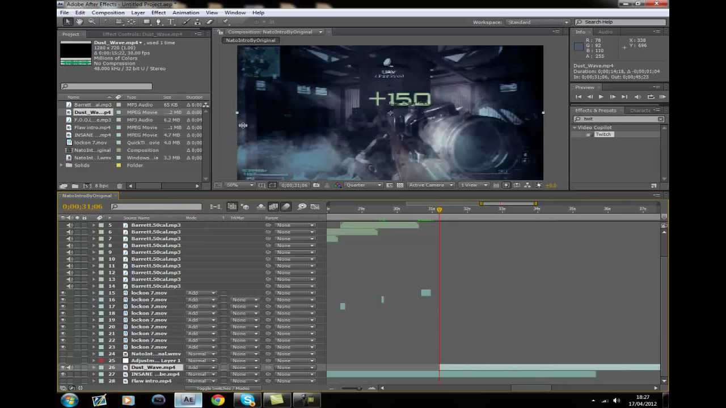Hide lockon 7.mov layer 15
This screenshot has width=726, height=408.
click(63, 293)
